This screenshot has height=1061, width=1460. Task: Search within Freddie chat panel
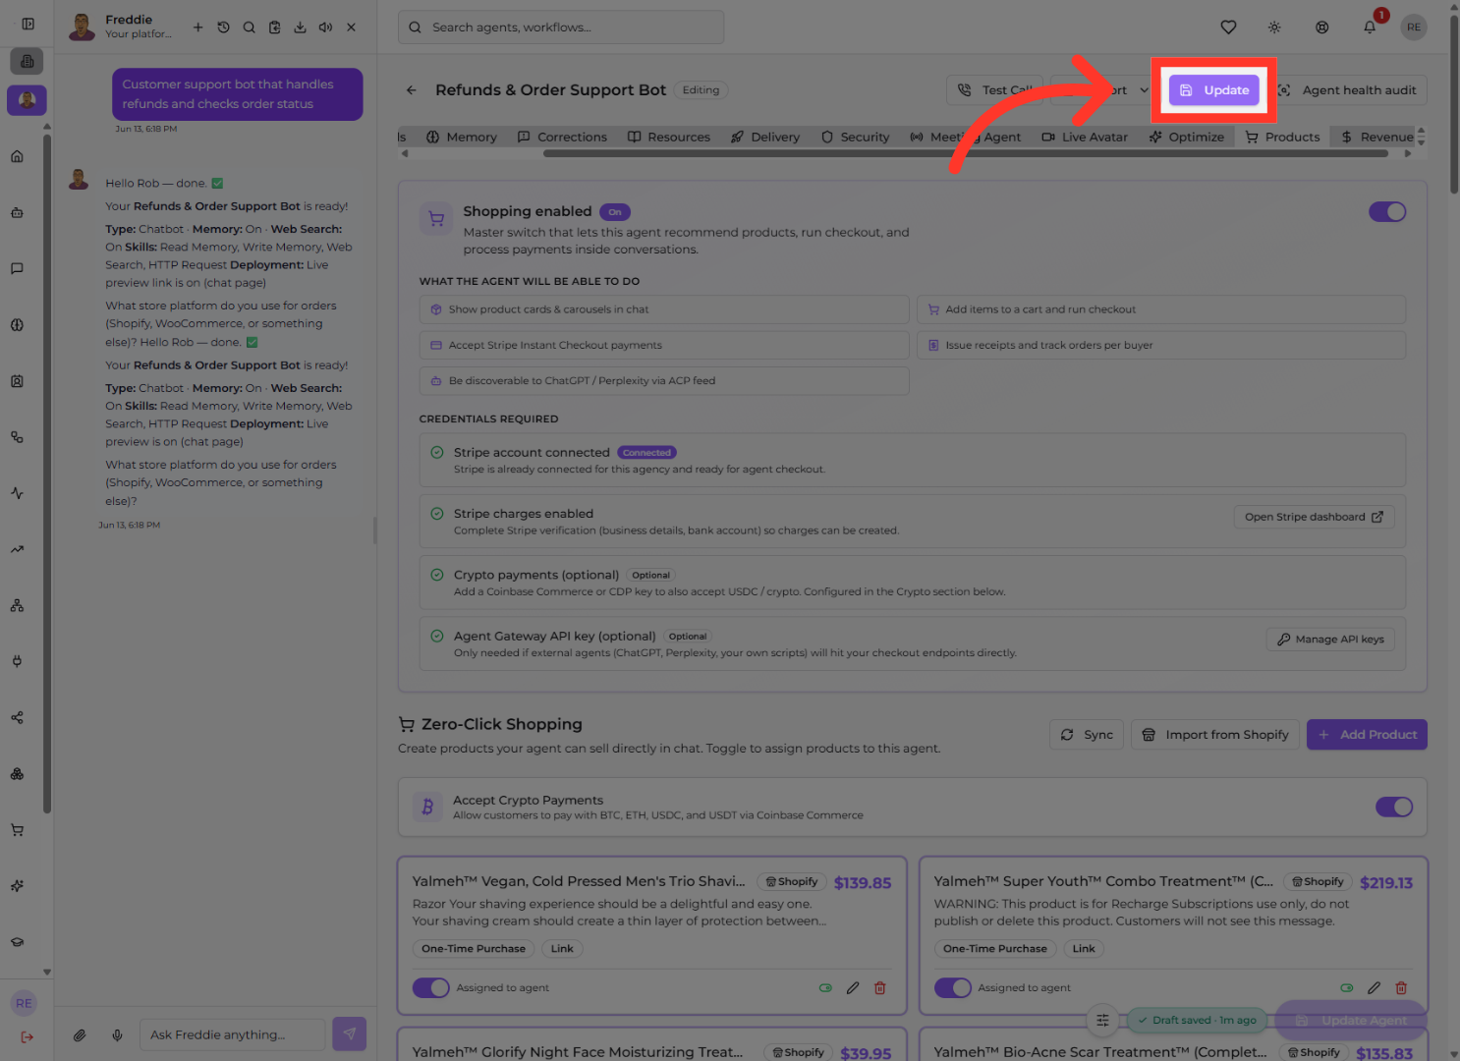(x=249, y=28)
